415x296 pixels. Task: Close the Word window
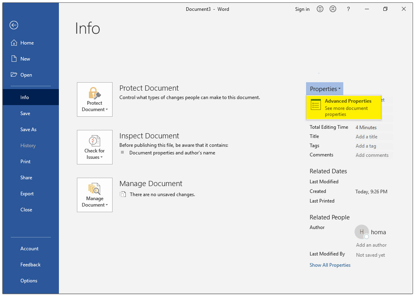[x=404, y=9]
